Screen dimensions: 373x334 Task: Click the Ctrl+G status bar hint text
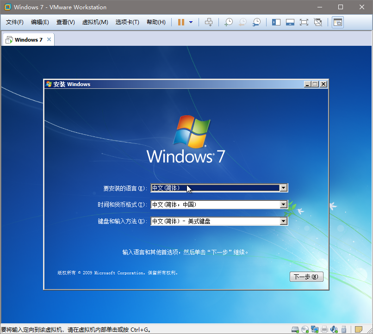pos(75,330)
